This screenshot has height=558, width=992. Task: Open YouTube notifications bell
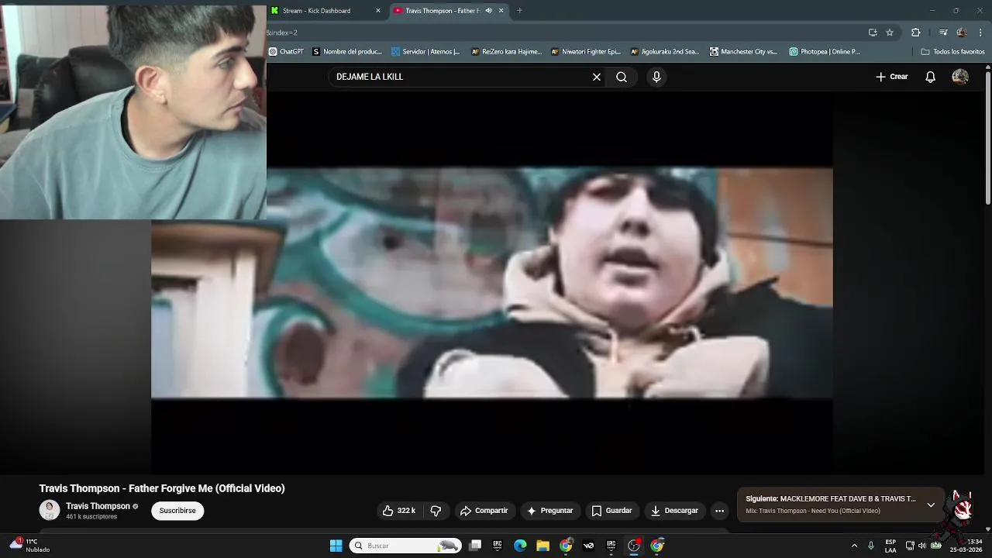point(930,77)
